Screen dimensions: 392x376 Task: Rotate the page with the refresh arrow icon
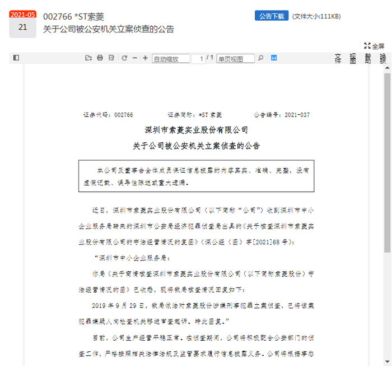pos(124,58)
